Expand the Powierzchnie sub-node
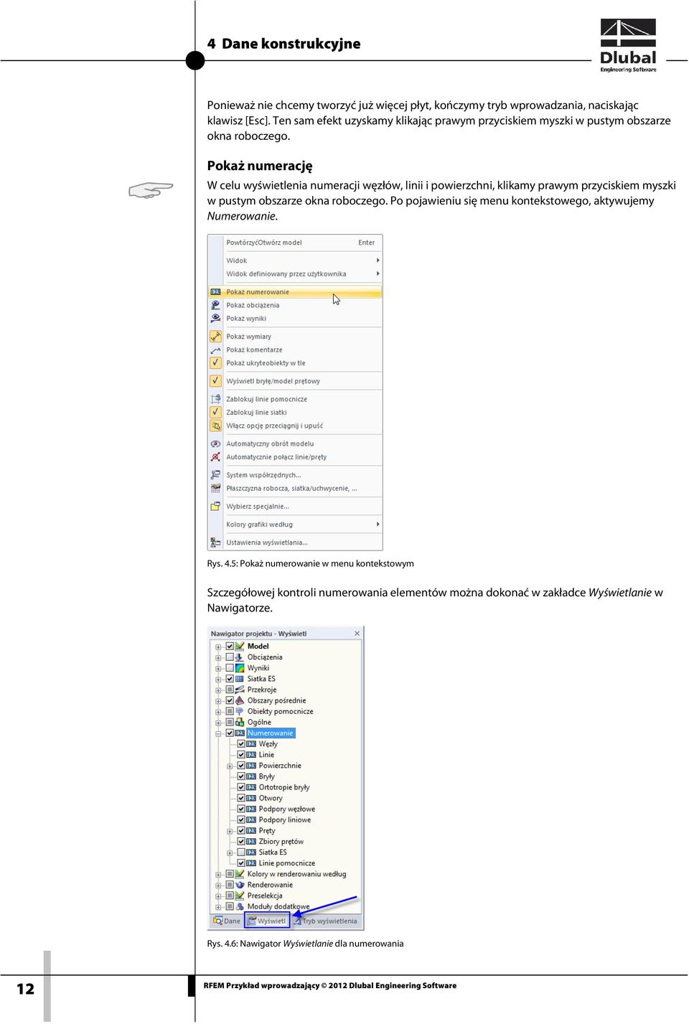 230,766
